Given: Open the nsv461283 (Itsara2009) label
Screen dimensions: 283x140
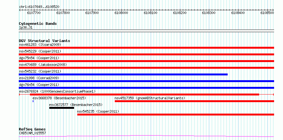Looking at the screenshot, I should click(x=40, y=45).
